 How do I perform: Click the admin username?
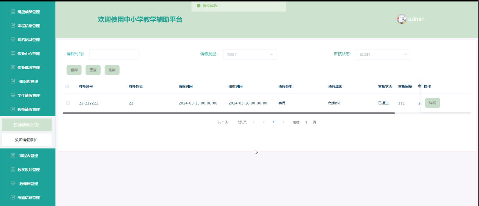point(416,19)
